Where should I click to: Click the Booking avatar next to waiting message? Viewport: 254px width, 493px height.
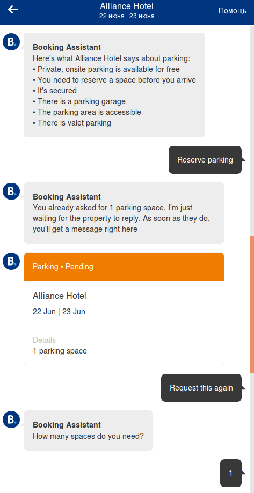click(11, 191)
